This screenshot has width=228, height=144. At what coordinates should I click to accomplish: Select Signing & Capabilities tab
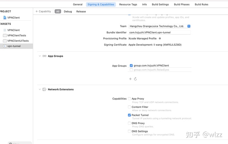101,4
